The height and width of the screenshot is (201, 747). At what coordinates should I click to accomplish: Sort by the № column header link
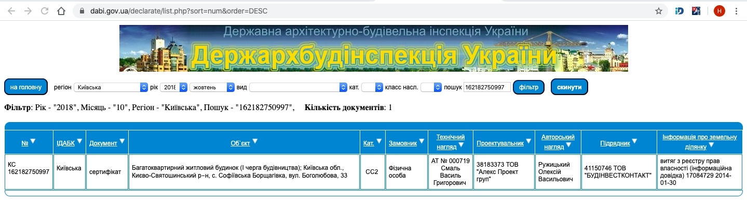pyautogui.click(x=25, y=143)
